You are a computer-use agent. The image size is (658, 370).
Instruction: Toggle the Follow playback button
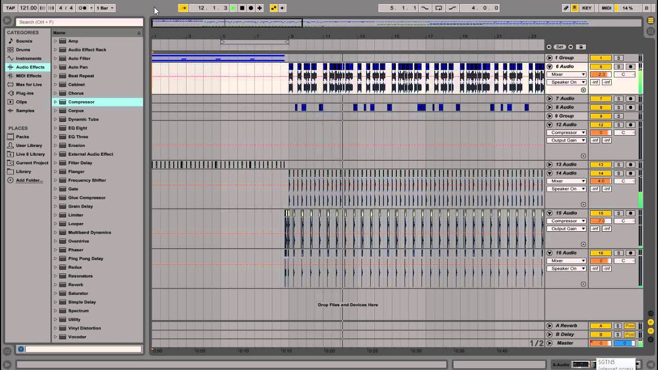pos(184,8)
